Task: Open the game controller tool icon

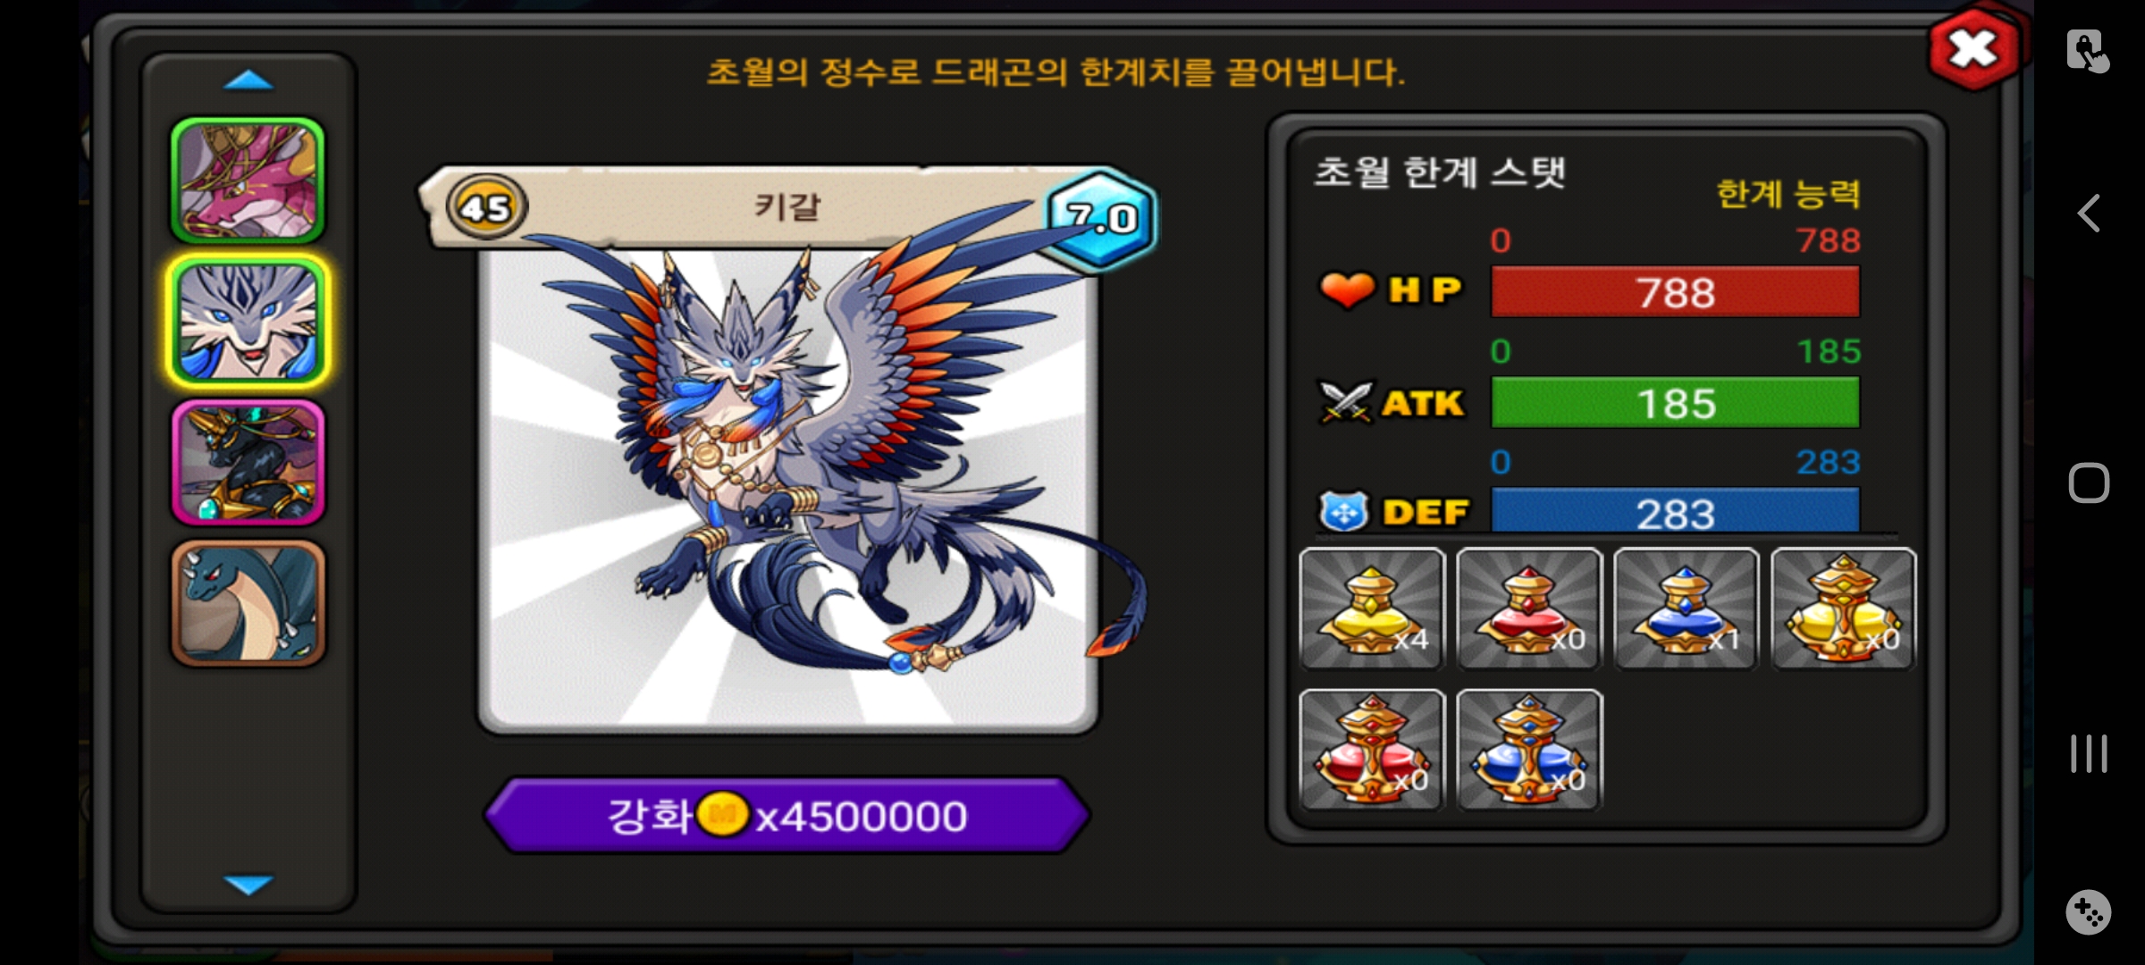Action: tap(2089, 912)
